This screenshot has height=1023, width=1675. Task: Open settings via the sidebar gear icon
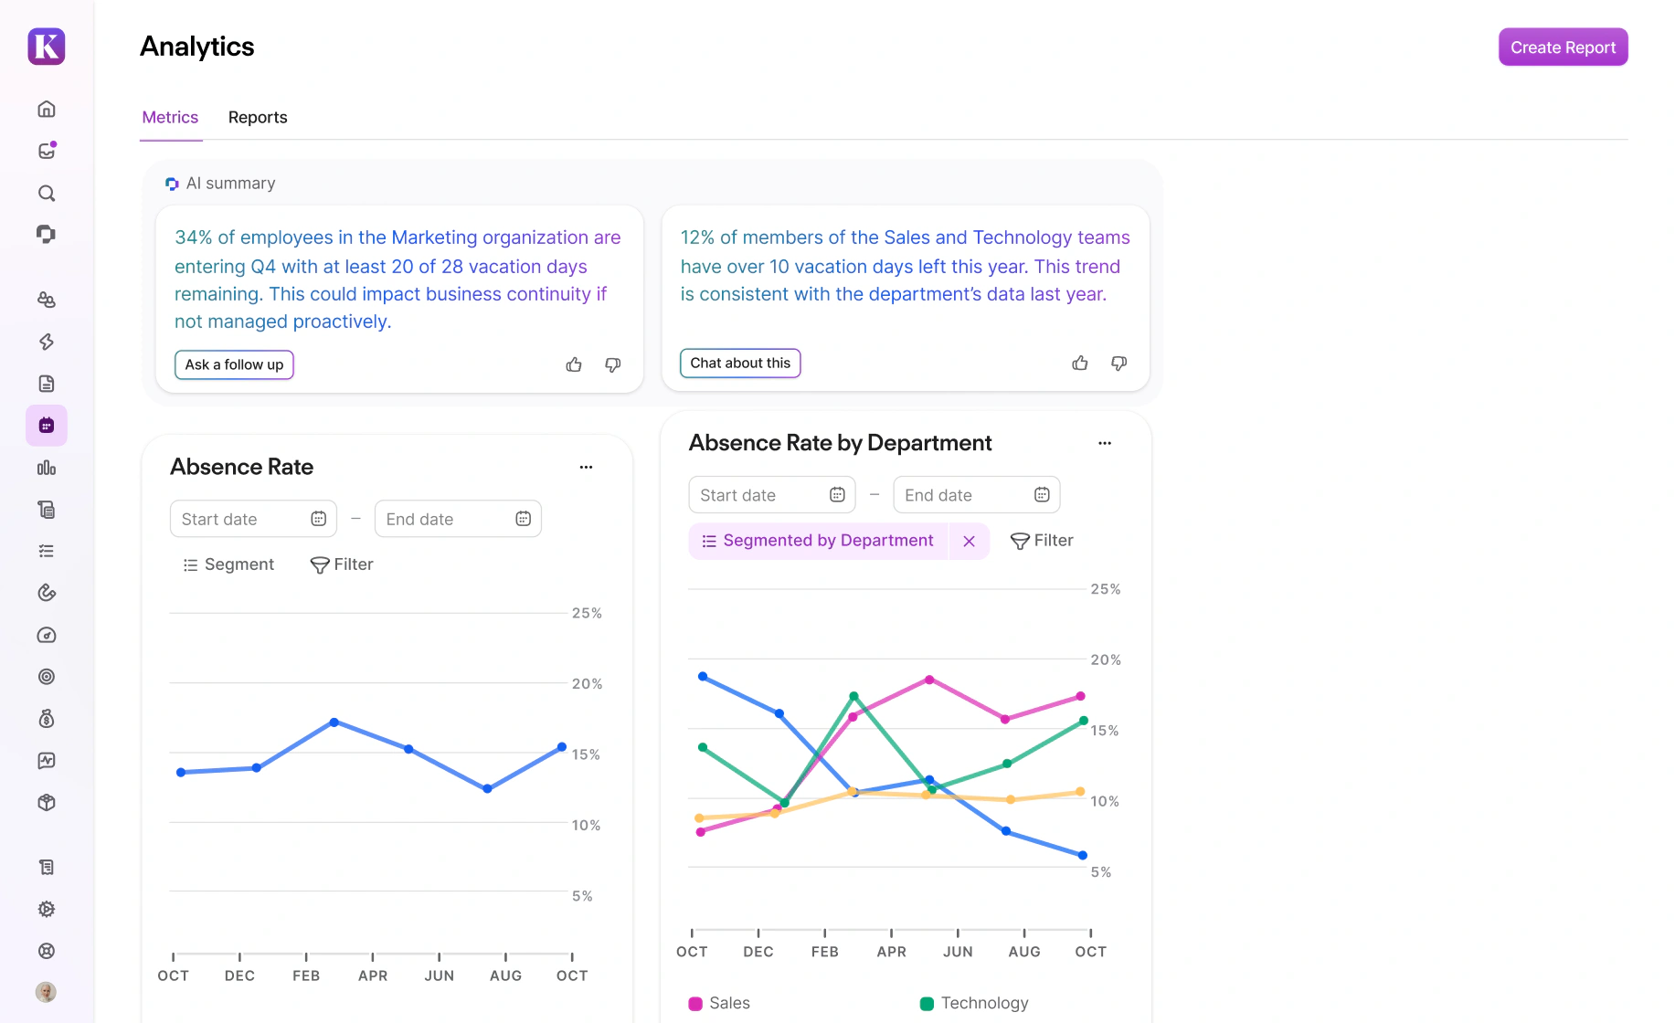point(47,909)
